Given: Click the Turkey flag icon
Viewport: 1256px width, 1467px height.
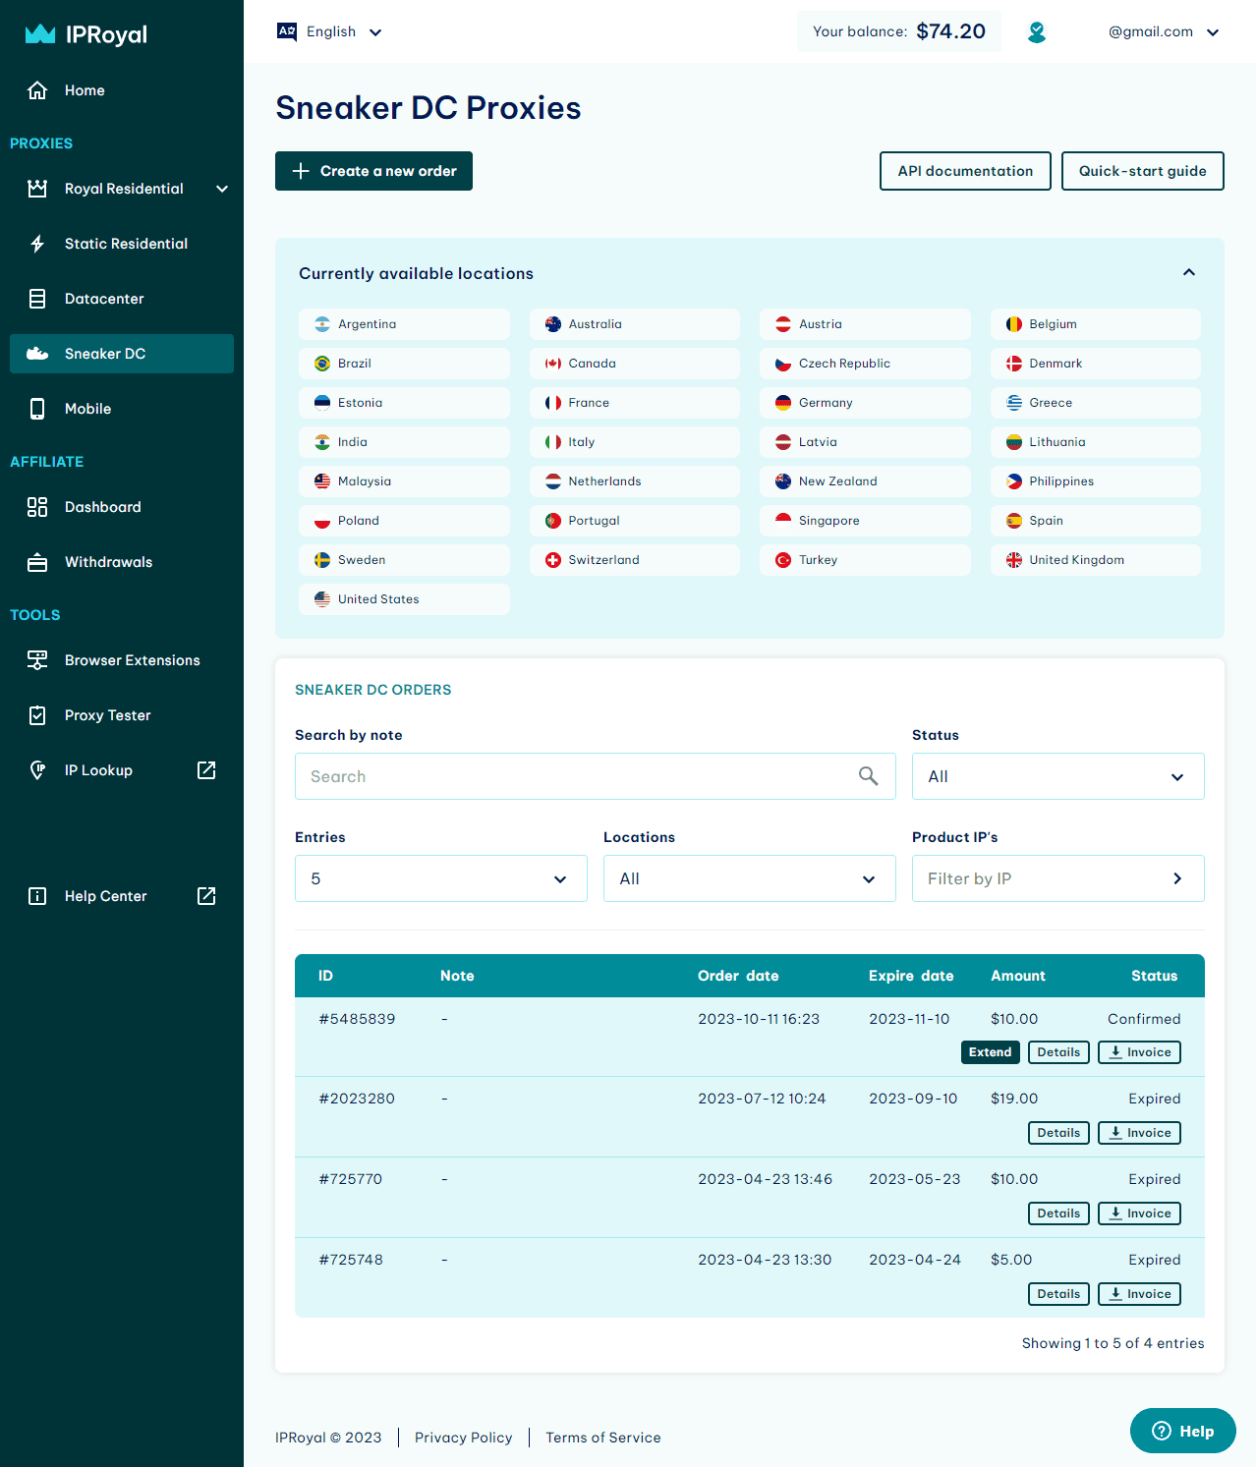Looking at the screenshot, I should [x=783, y=560].
